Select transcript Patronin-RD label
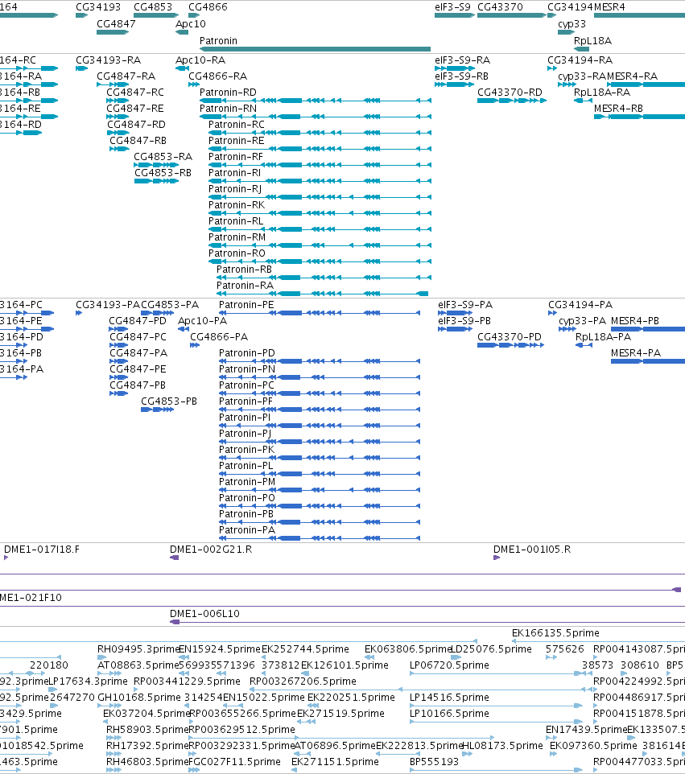 click(228, 93)
